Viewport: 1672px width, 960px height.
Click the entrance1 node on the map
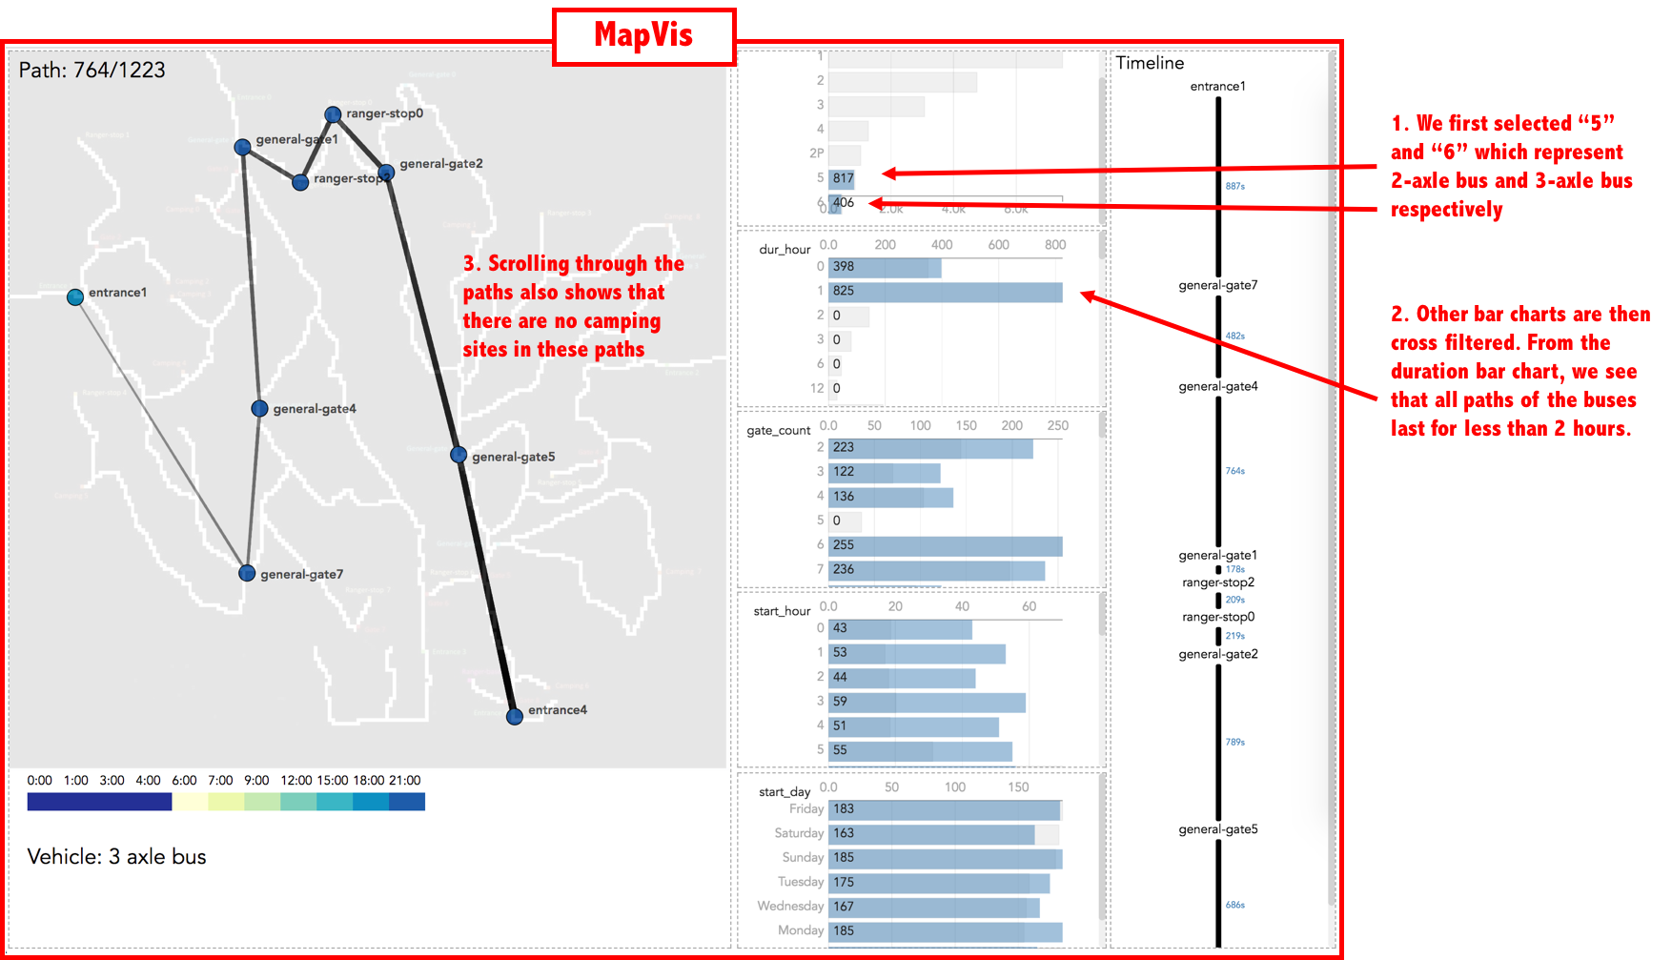(75, 297)
